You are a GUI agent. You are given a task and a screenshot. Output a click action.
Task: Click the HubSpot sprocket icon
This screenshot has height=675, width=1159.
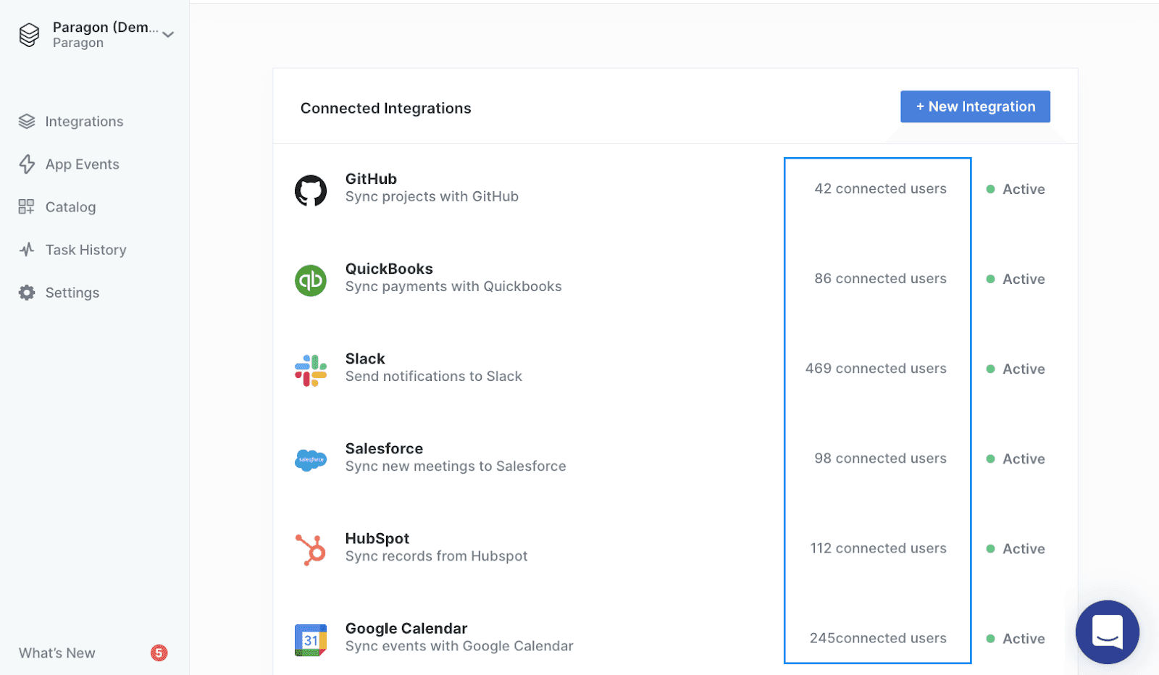coord(311,550)
